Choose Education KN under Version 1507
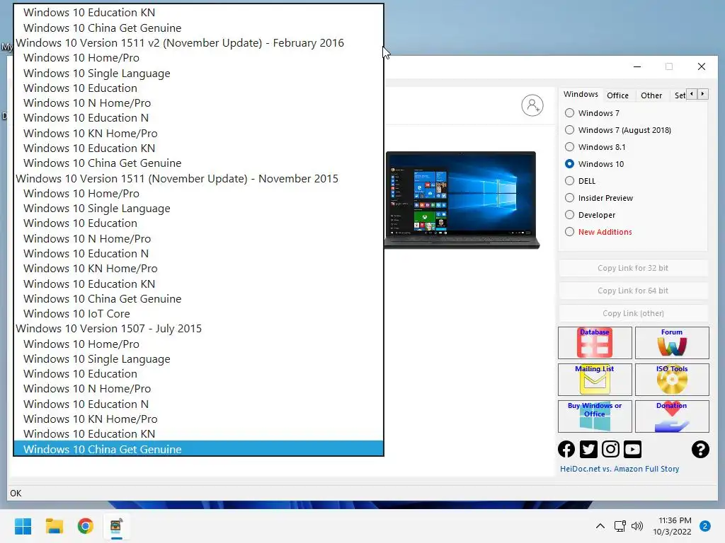This screenshot has width=725, height=543. tap(199, 433)
